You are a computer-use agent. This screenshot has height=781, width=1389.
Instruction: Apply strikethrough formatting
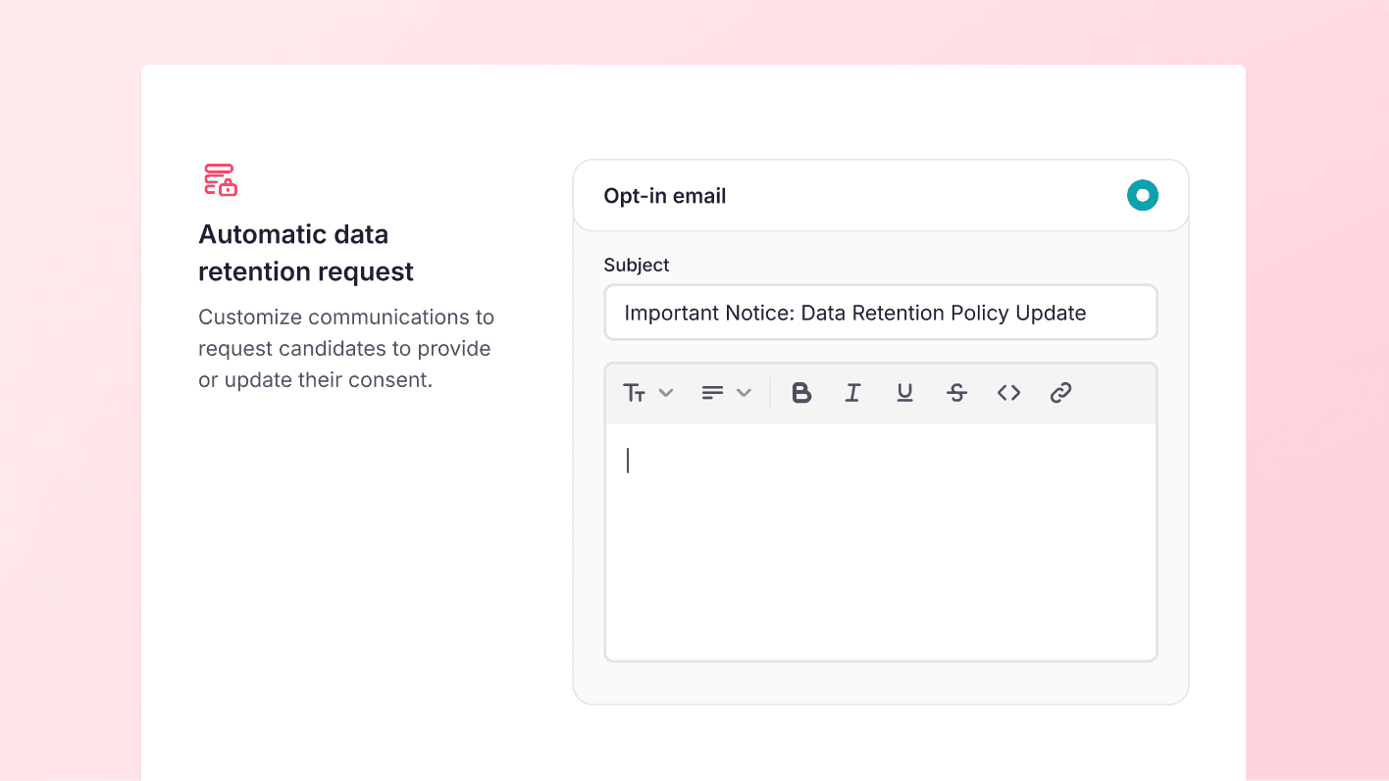click(956, 392)
